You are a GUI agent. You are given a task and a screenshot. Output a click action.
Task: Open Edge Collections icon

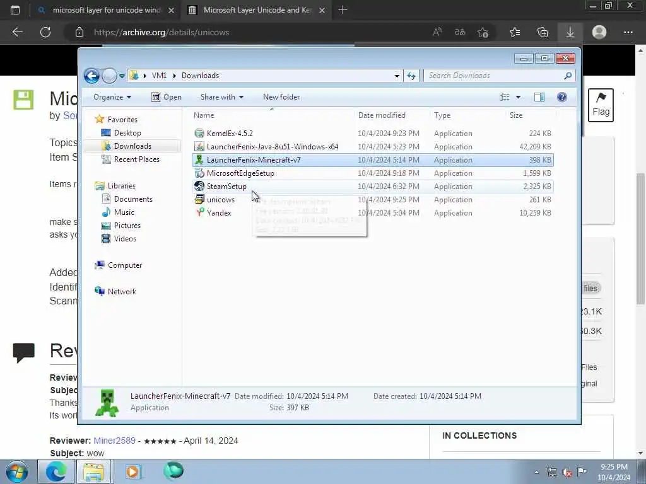tap(543, 32)
